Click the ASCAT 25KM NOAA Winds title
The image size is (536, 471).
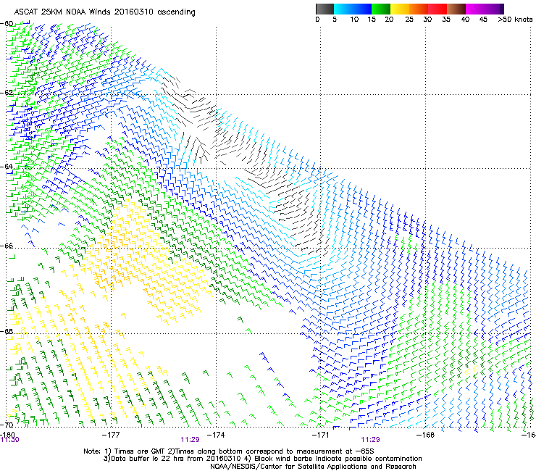click(x=104, y=12)
